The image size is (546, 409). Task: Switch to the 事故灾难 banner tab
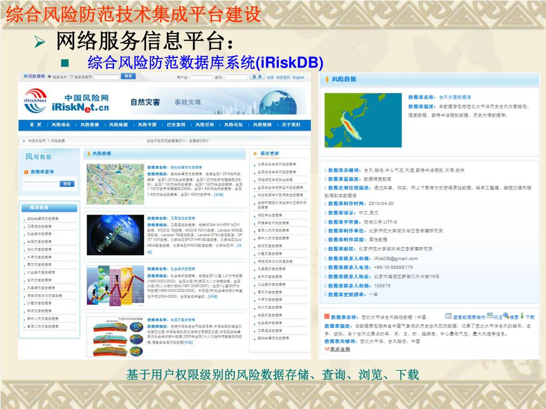pos(188,102)
